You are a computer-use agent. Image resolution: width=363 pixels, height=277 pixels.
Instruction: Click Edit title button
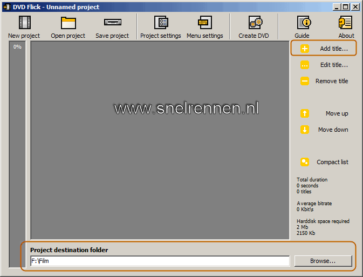(x=324, y=65)
